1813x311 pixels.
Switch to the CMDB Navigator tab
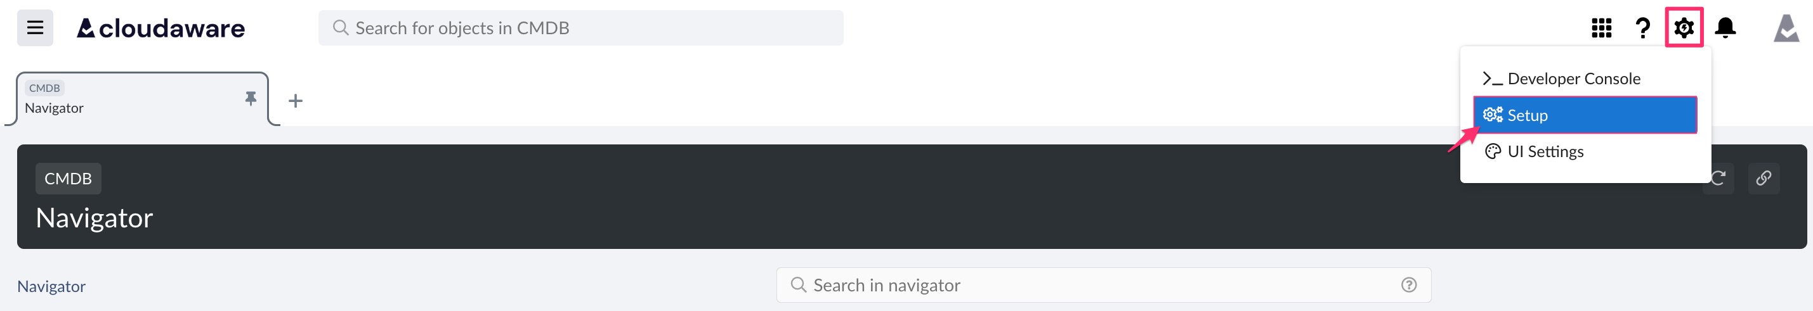click(127, 99)
